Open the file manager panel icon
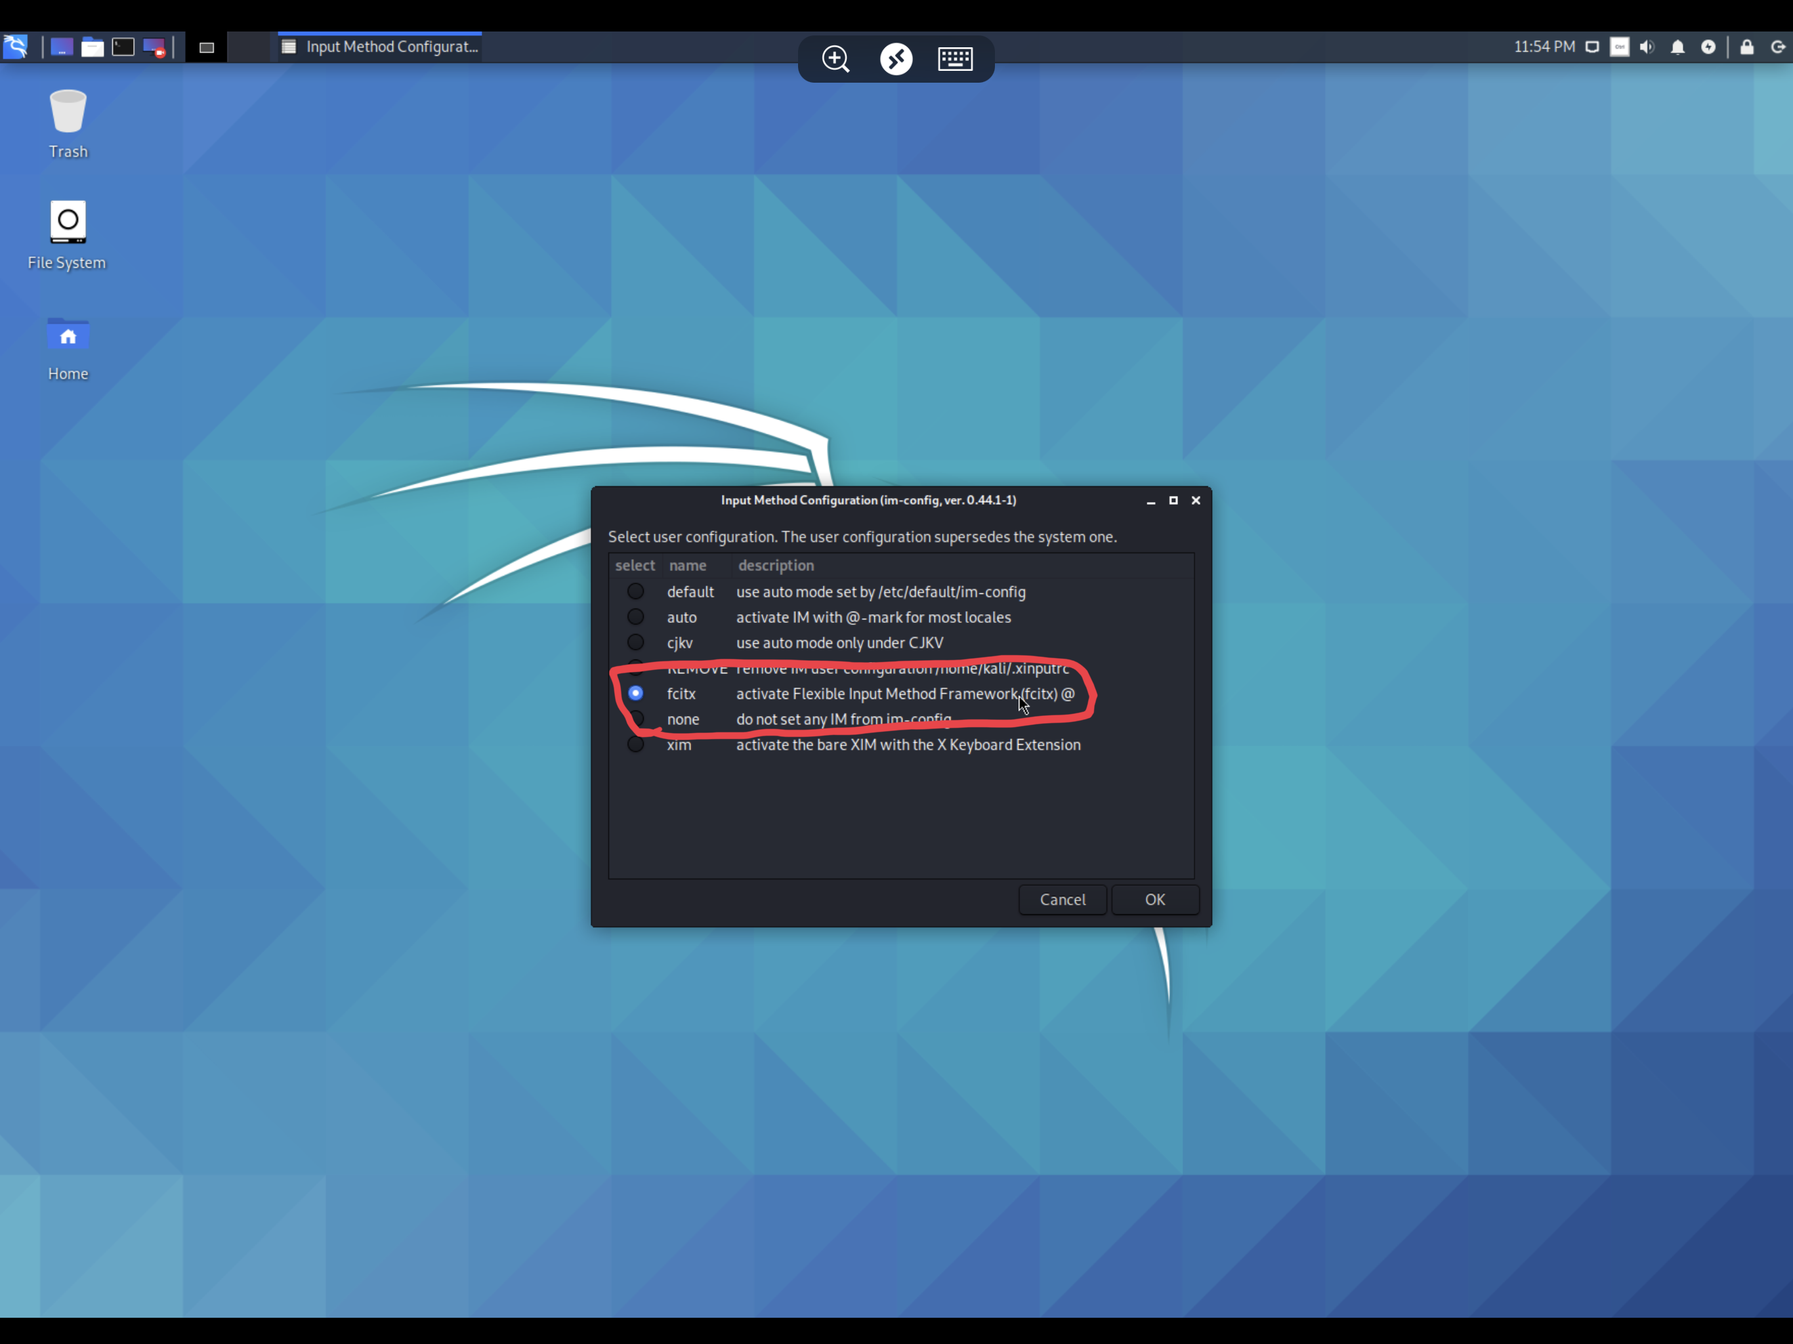 (x=93, y=47)
